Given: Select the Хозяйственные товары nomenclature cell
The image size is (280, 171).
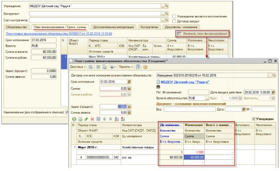Looking at the screenshot, I should [x=140, y=147].
